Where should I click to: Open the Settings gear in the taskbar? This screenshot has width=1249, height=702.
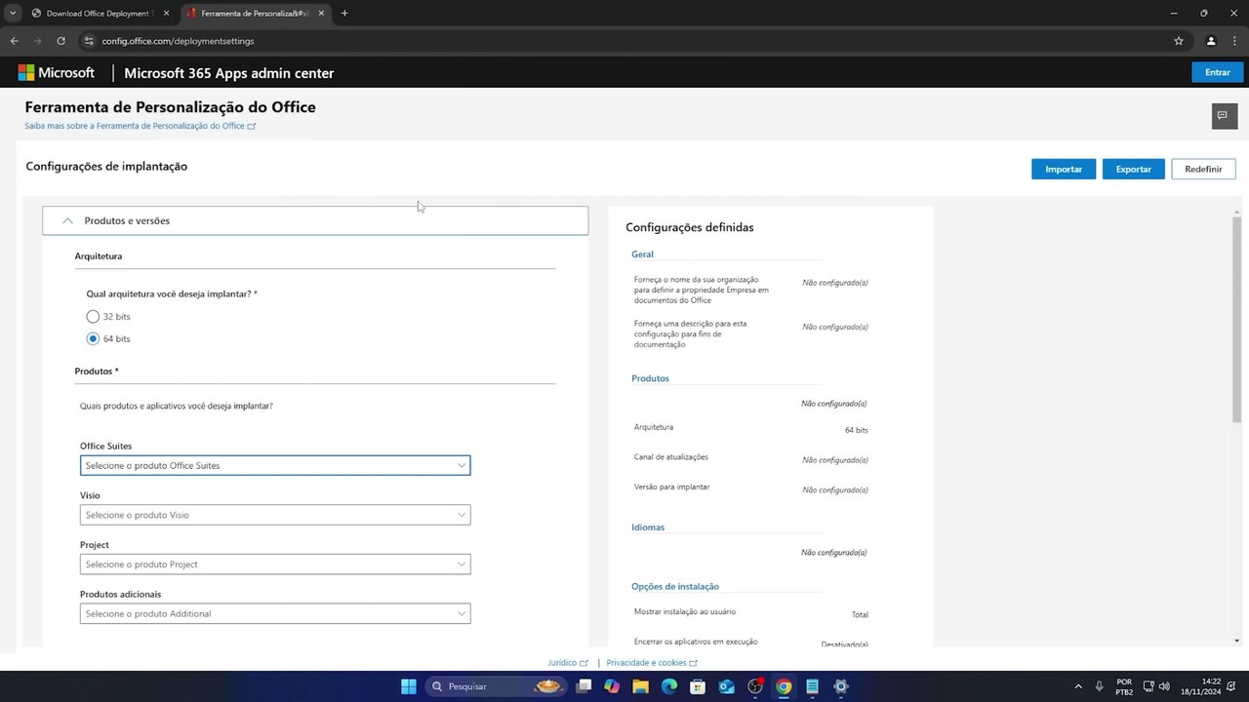[841, 686]
